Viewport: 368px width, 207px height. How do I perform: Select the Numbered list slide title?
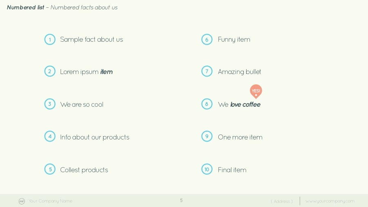[25, 7]
